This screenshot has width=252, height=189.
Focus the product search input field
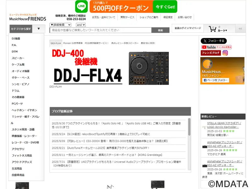pyautogui.click(x=100, y=30)
